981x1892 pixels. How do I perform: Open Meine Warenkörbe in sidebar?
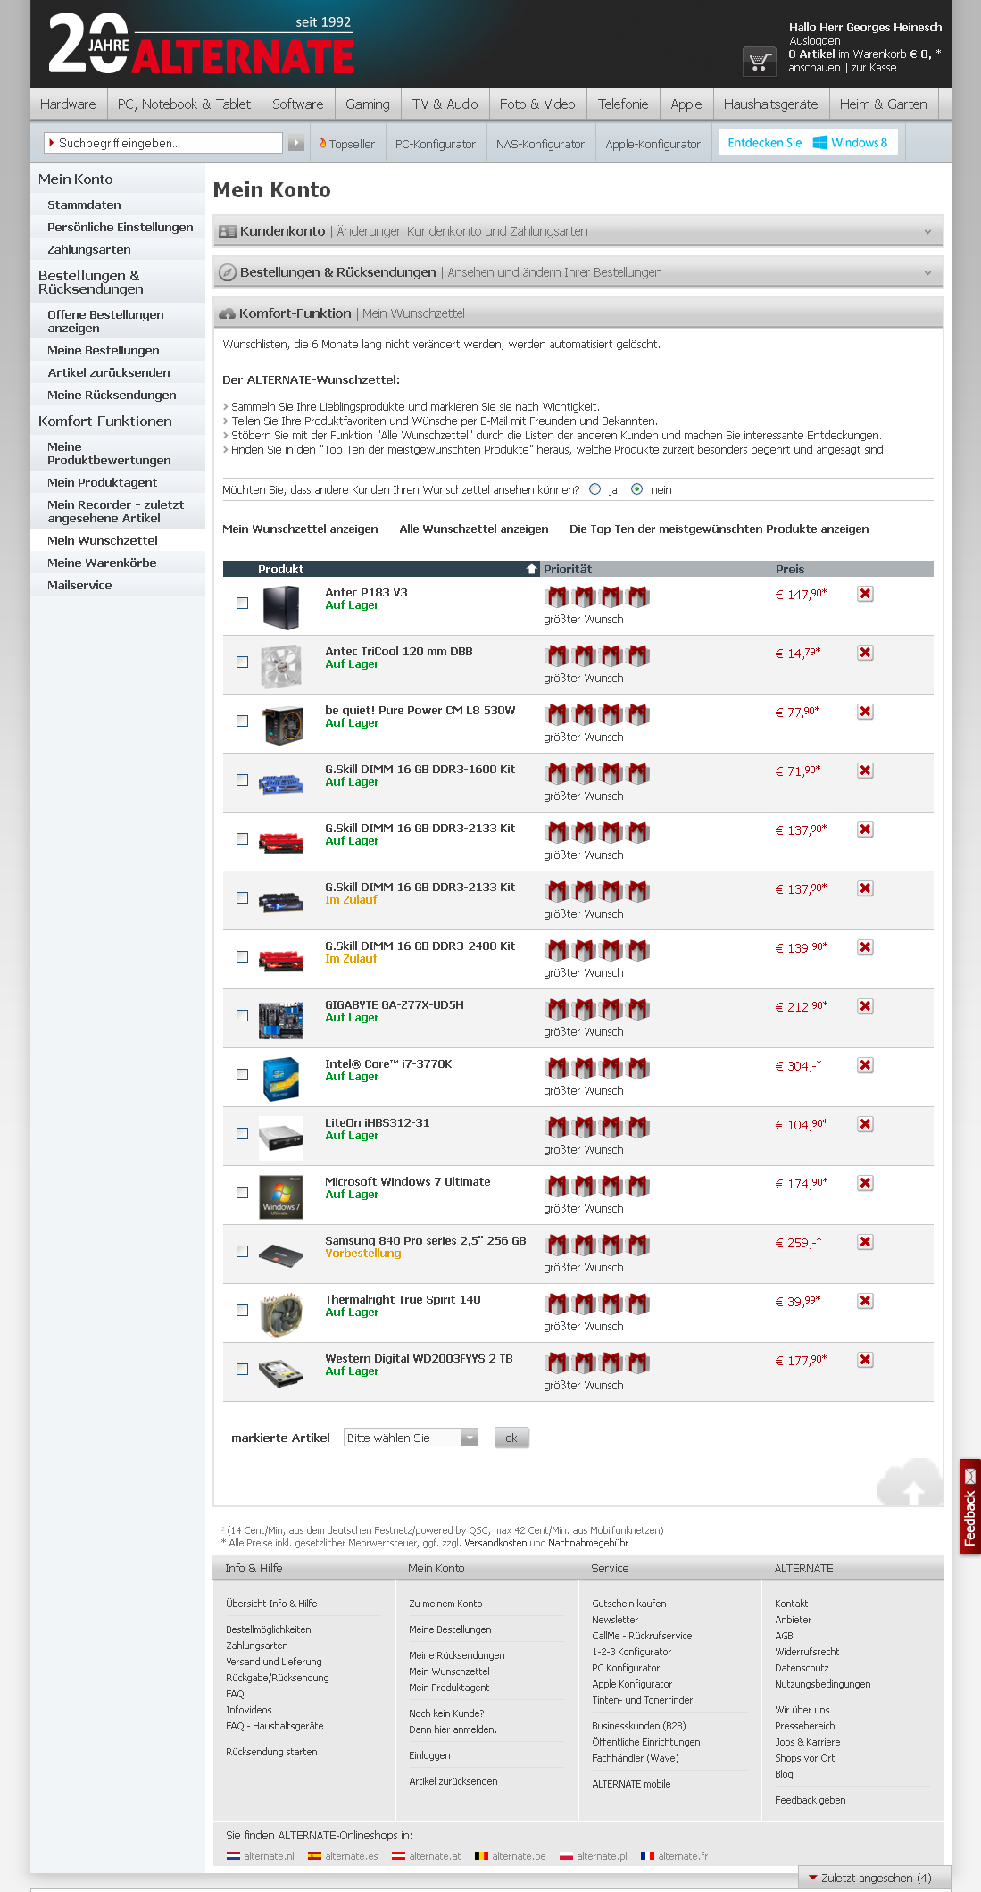102,563
